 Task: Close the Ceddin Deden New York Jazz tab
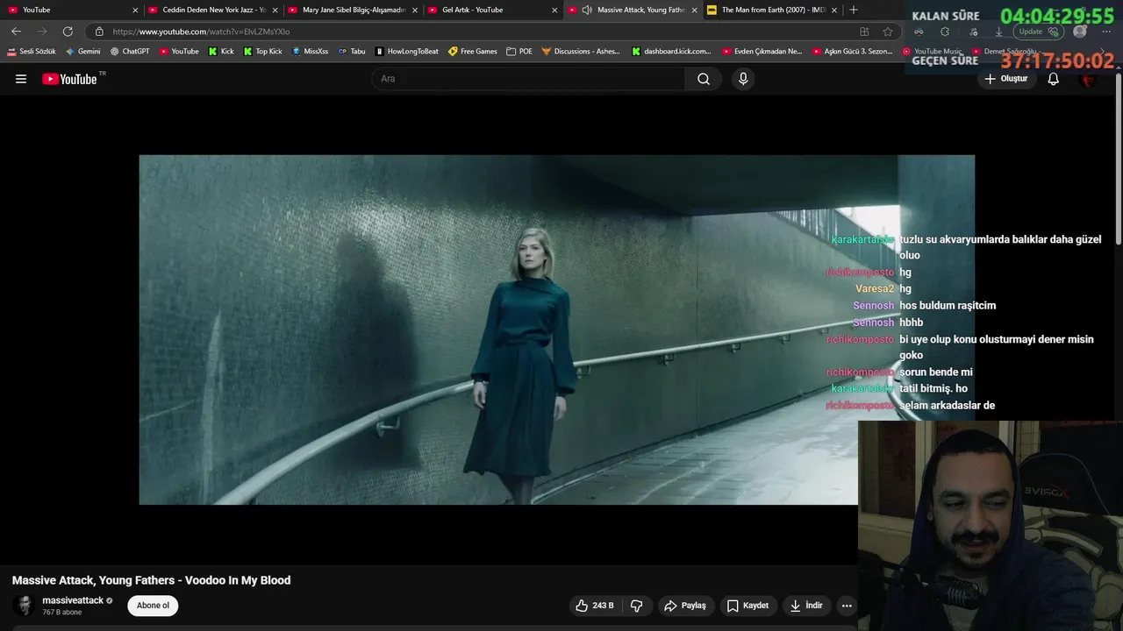tap(275, 11)
